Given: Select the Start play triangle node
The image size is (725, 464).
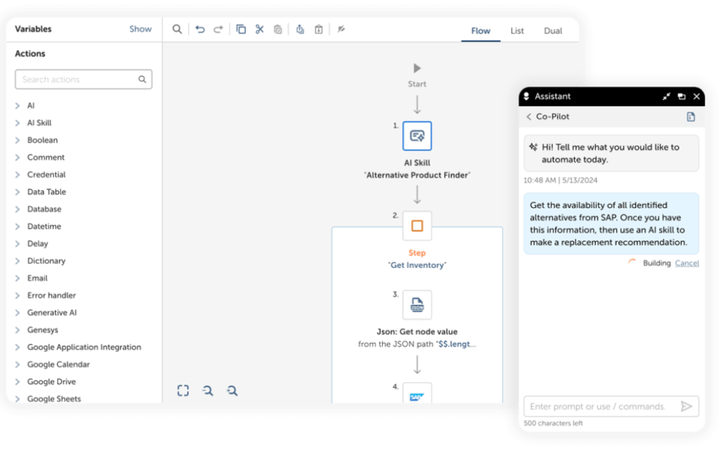Looking at the screenshot, I should point(417,68).
